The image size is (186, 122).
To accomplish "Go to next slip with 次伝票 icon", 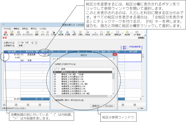I will 67,33.
